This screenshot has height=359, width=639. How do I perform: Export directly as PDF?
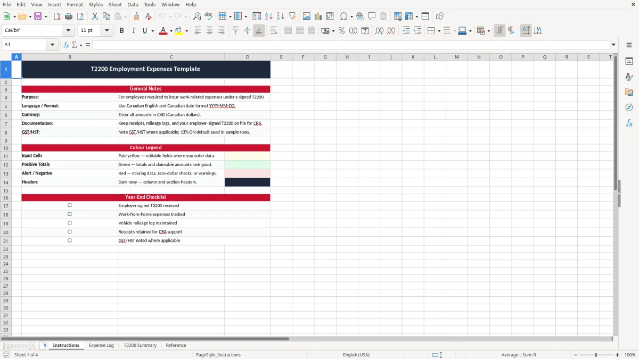[x=57, y=16]
